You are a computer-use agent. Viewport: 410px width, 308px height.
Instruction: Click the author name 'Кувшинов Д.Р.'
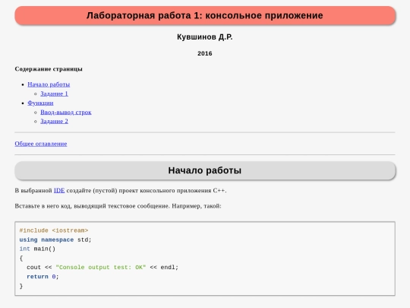click(205, 37)
